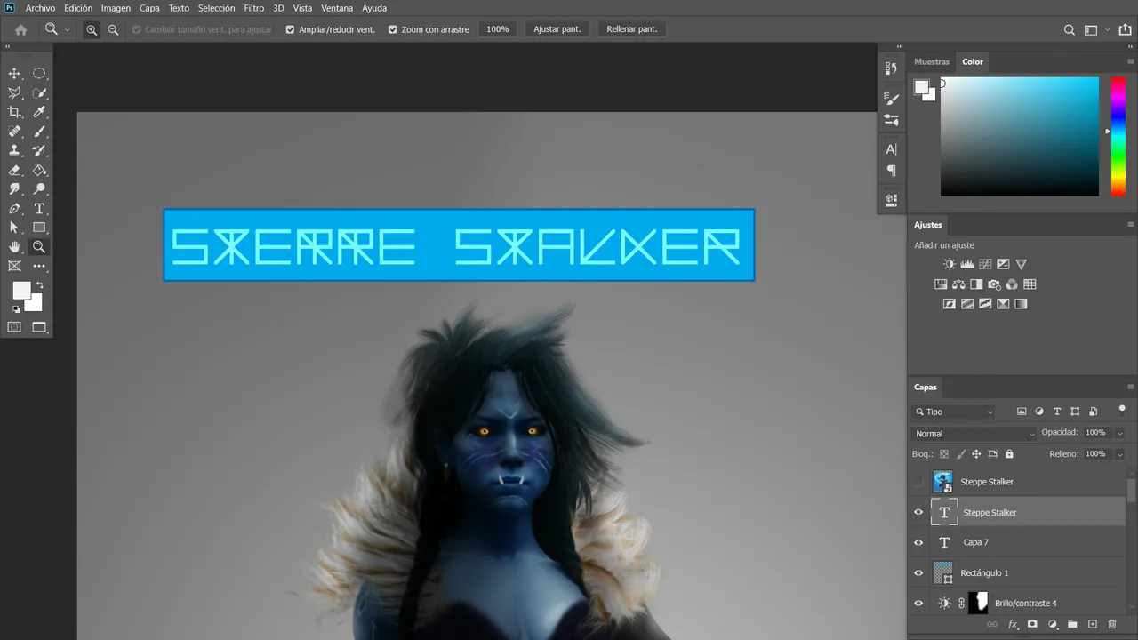
Task: Click the Rellenar pant. button
Action: [x=632, y=29]
